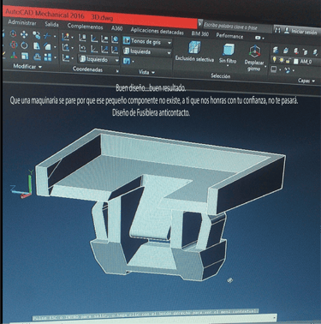Viewport: 321px width, 324px height.
Task: Select the Exclusión selectiva (culling) tool
Action: pos(194,51)
